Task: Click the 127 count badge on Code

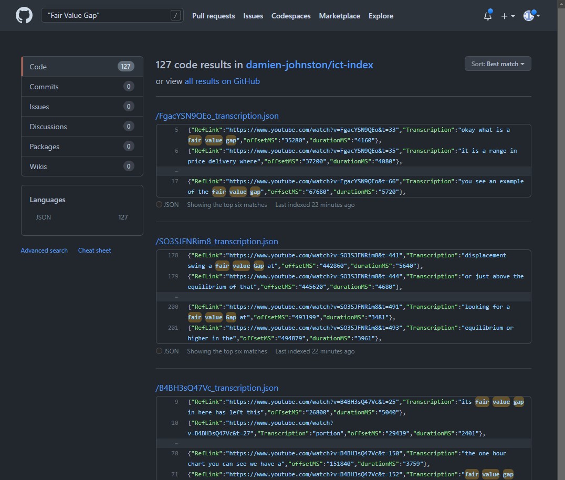Action: [x=125, y=66]
